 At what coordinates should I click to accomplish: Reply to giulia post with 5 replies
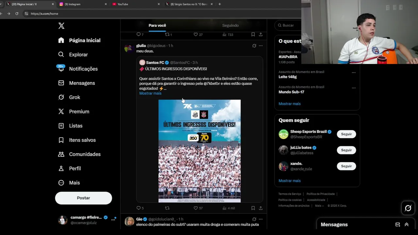(x=138, y=208)
